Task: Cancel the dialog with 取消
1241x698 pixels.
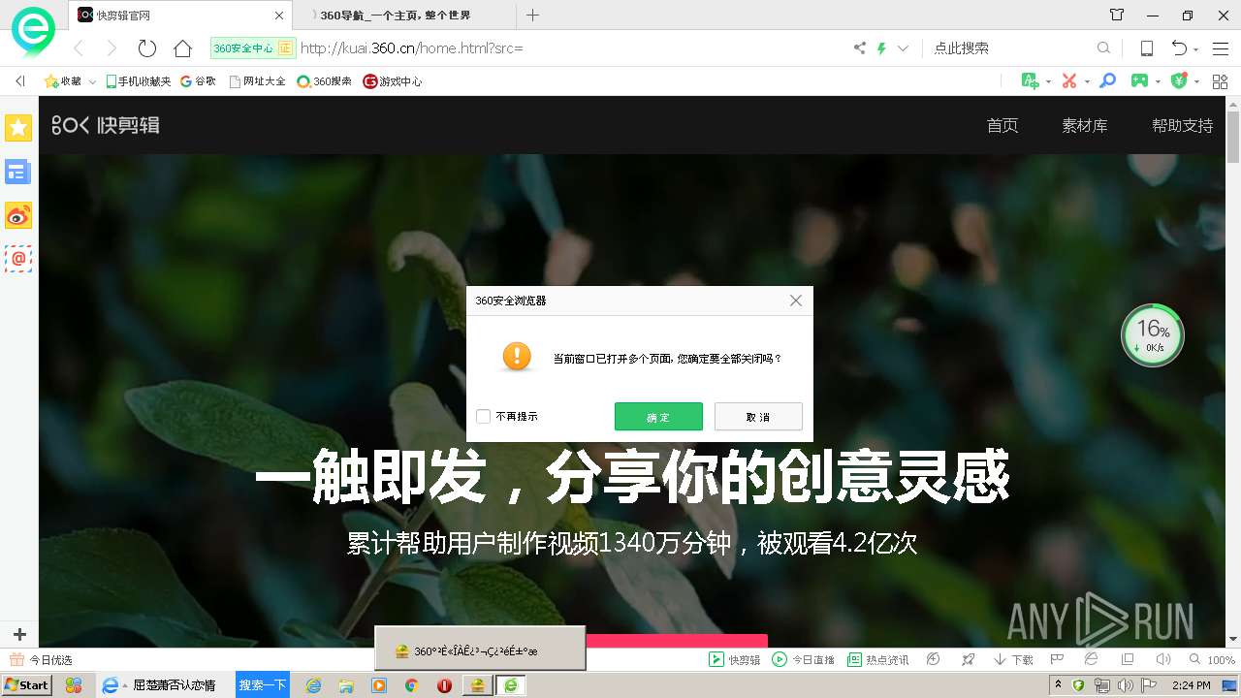Action: point(758,417)
